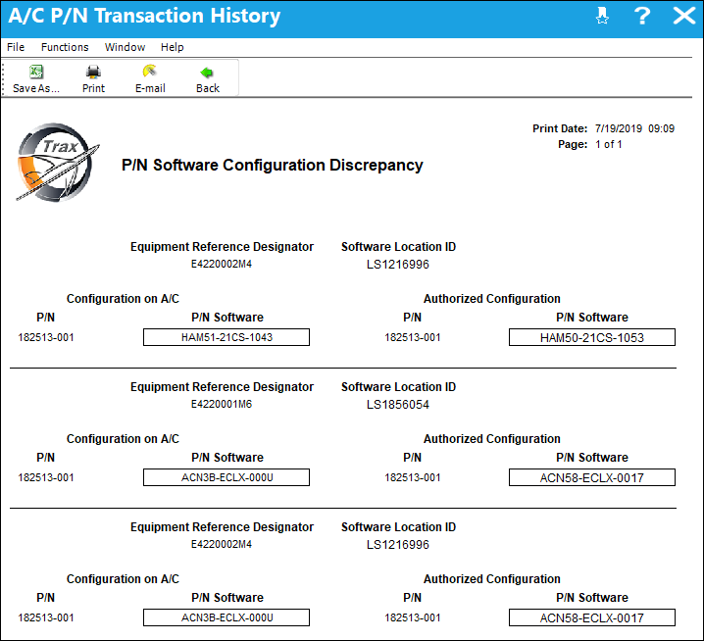Select ACN58-ECLX-0017 field under LS1856054
Image resolution: width=704 pixels, height=641 pixels.
[592, 477]
